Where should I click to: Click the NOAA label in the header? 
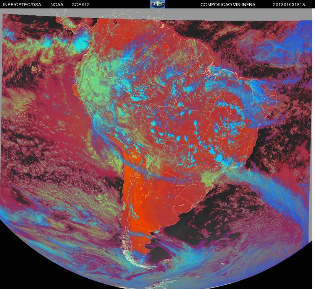(x=57, y=5)
